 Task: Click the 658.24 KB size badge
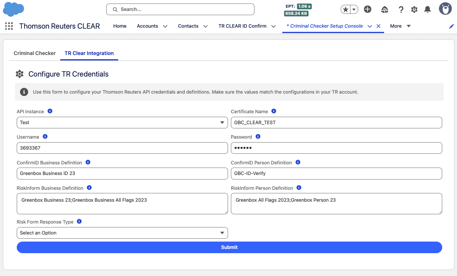tap(296, 14)
